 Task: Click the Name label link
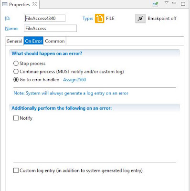pos(11,29)
